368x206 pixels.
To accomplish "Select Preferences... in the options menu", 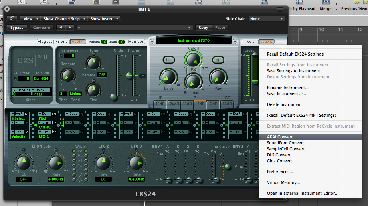I will 280,172.
